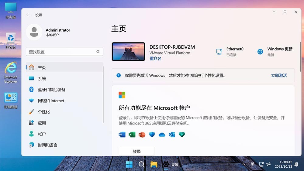Click the desktop wallpaper preview thumbnail
This screenshot has height=171, width=304.
click(128, 52)
